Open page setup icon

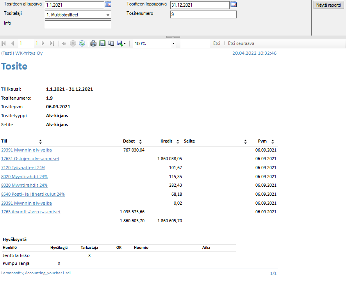coord(111,43)
